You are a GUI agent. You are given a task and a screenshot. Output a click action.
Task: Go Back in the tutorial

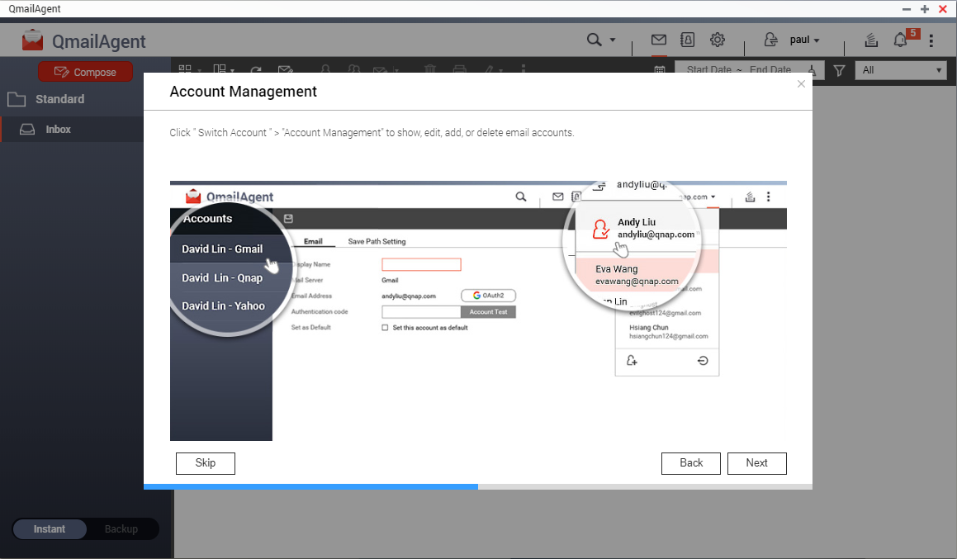pos(691,463)
